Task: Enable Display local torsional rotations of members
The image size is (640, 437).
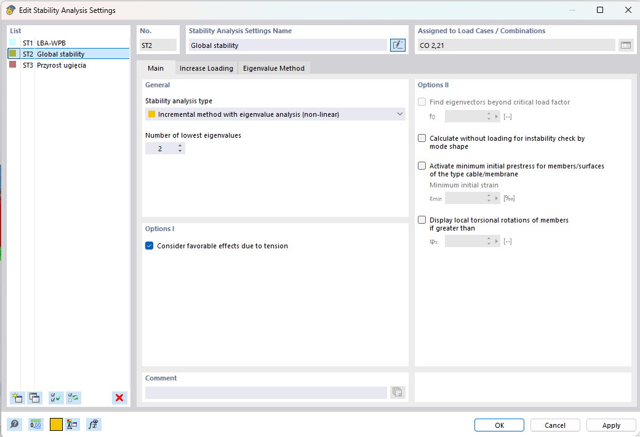Action: (x=422, y=219)
